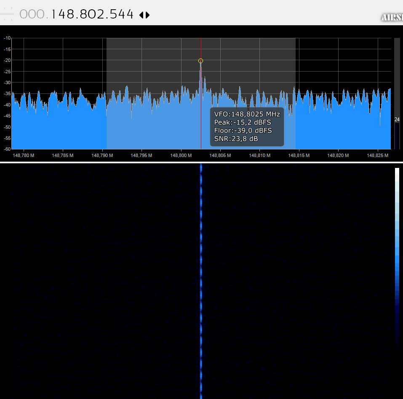The image size is (403, 399).
Task: Click the "148,795 M" frequency axis label
Action: pos(141,155)
